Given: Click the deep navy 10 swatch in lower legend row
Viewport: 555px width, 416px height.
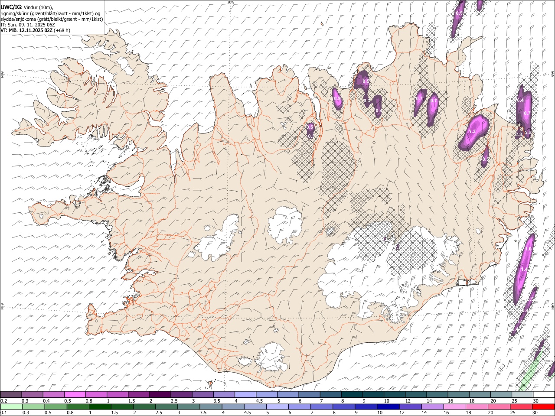Looking at the screenshot, I should tap(388, 406).
